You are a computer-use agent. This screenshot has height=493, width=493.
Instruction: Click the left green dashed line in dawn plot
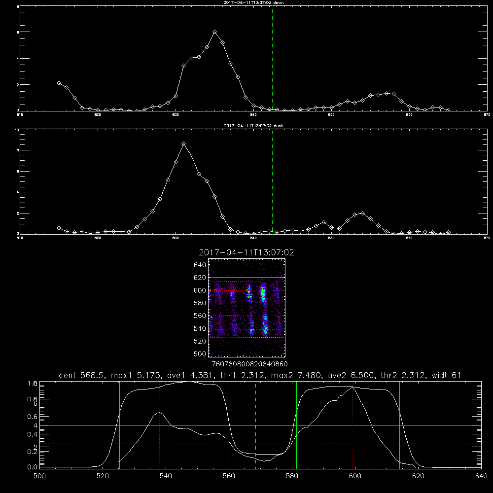point(157,58)
